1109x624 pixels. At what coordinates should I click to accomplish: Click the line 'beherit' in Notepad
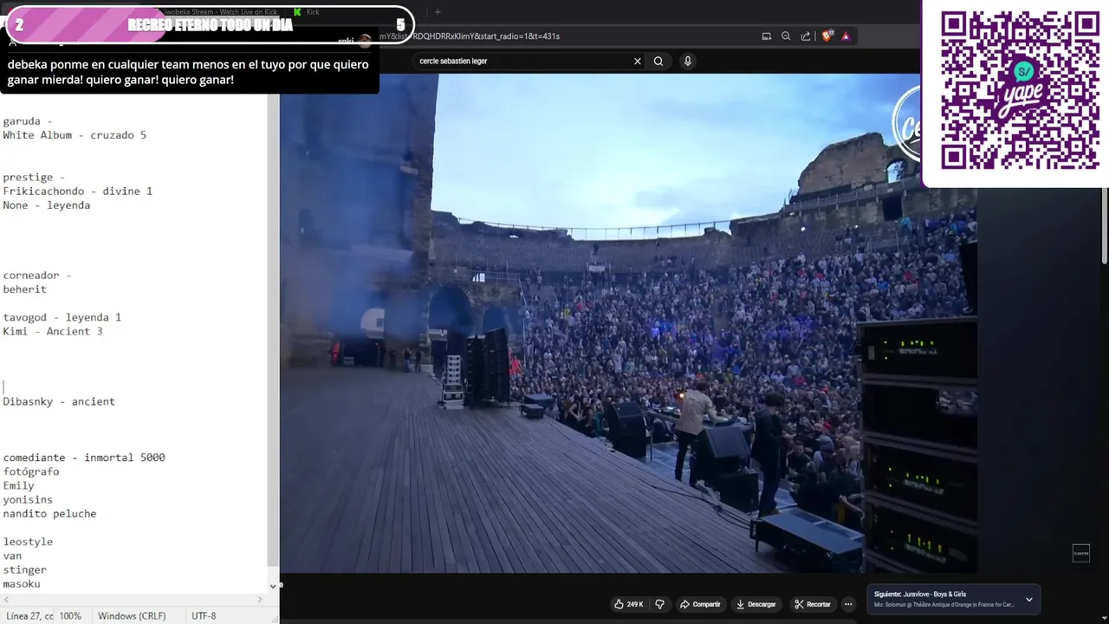25,289
